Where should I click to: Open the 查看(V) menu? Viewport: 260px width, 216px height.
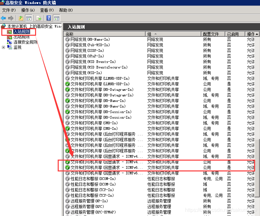click(47, 10)
